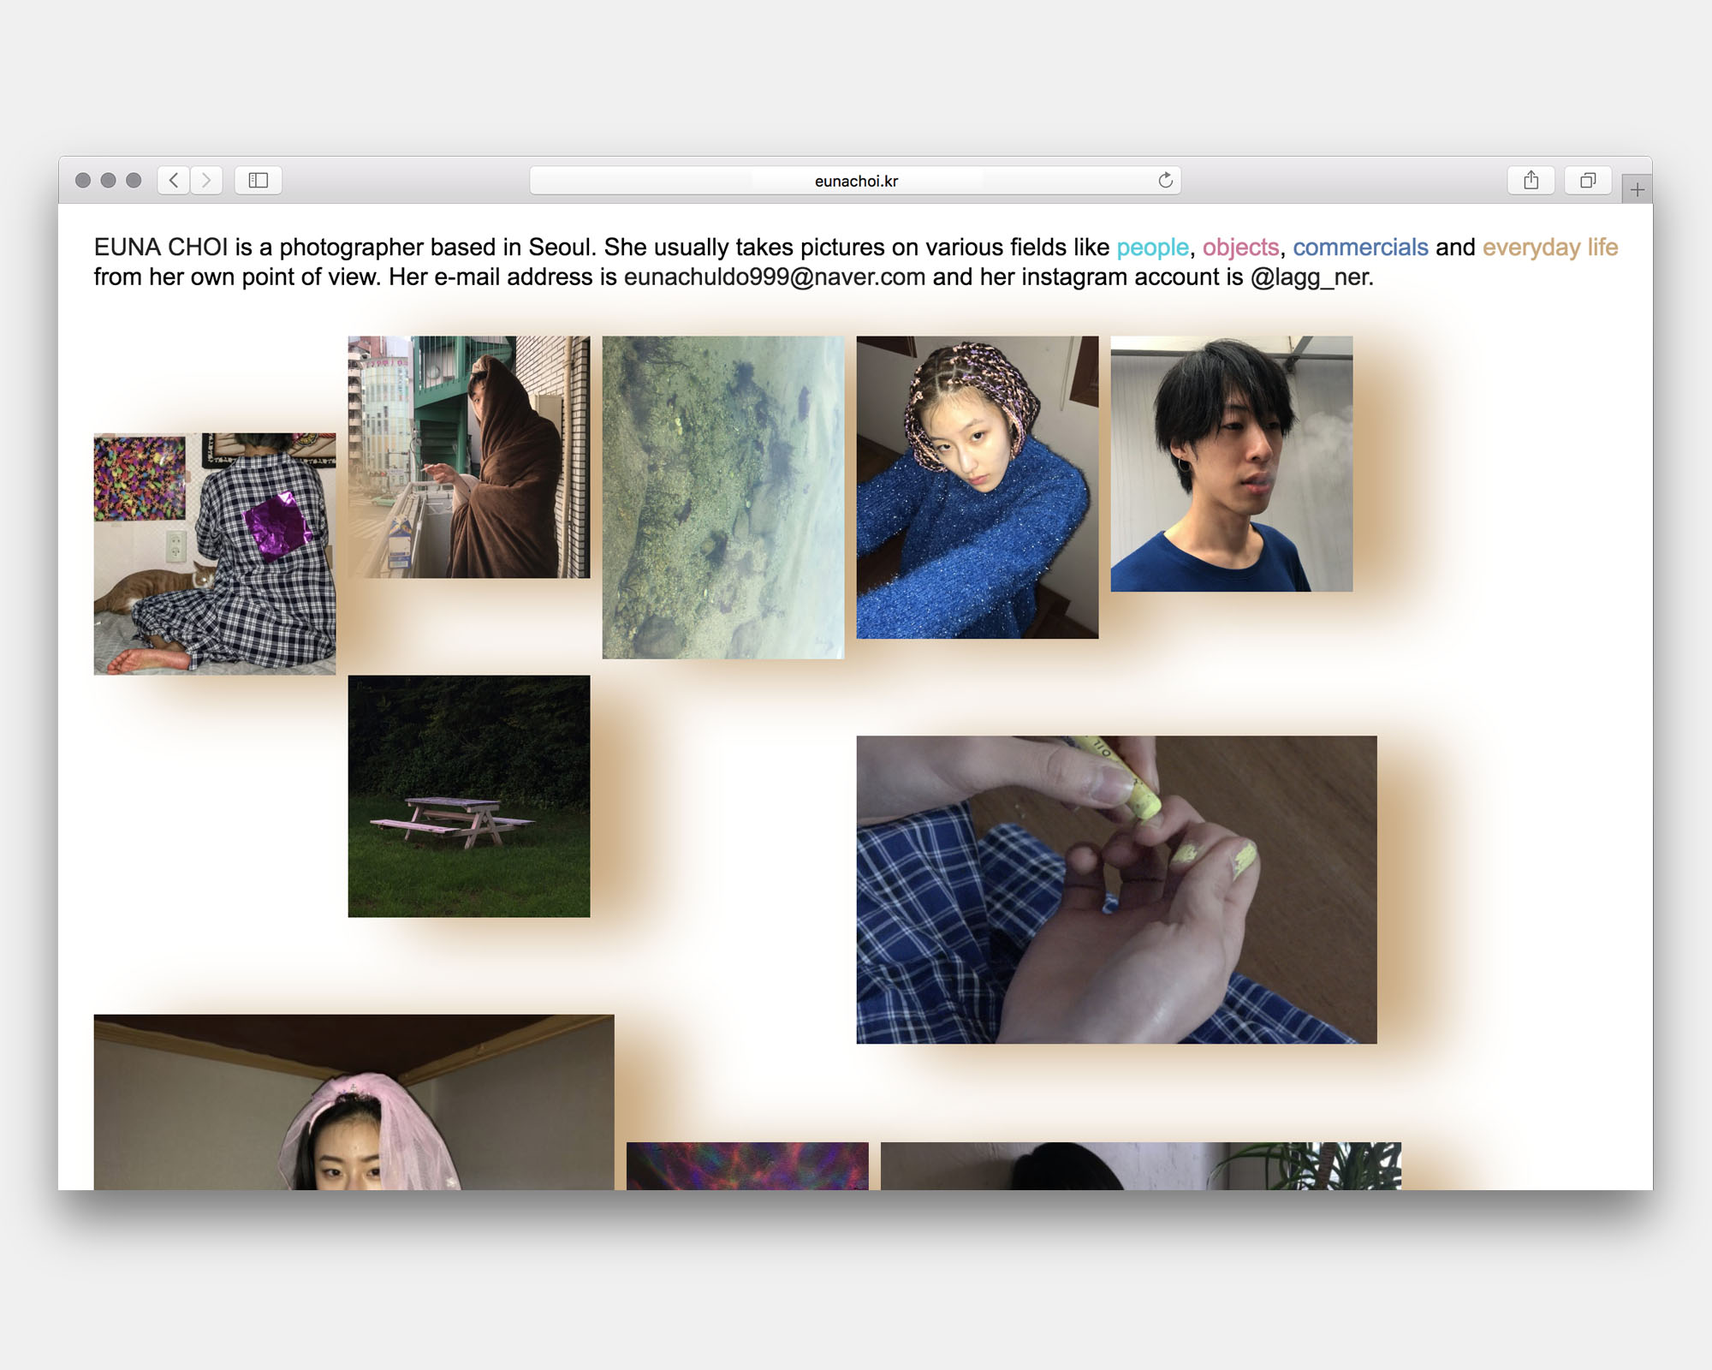Viewport: 1712px width, 1370px height.
Task: Open the 'commercials' category link
Action: tap(1360, 247)
